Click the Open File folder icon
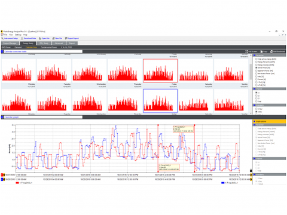 pyautogui.click(x=40, y=38)
